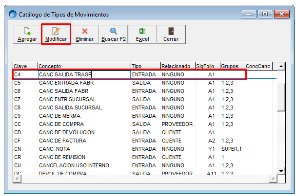Click PROVEEDOR in the CANC.DE COMPRA row
This screenshot has height=196, width=296.
point(178,125)
